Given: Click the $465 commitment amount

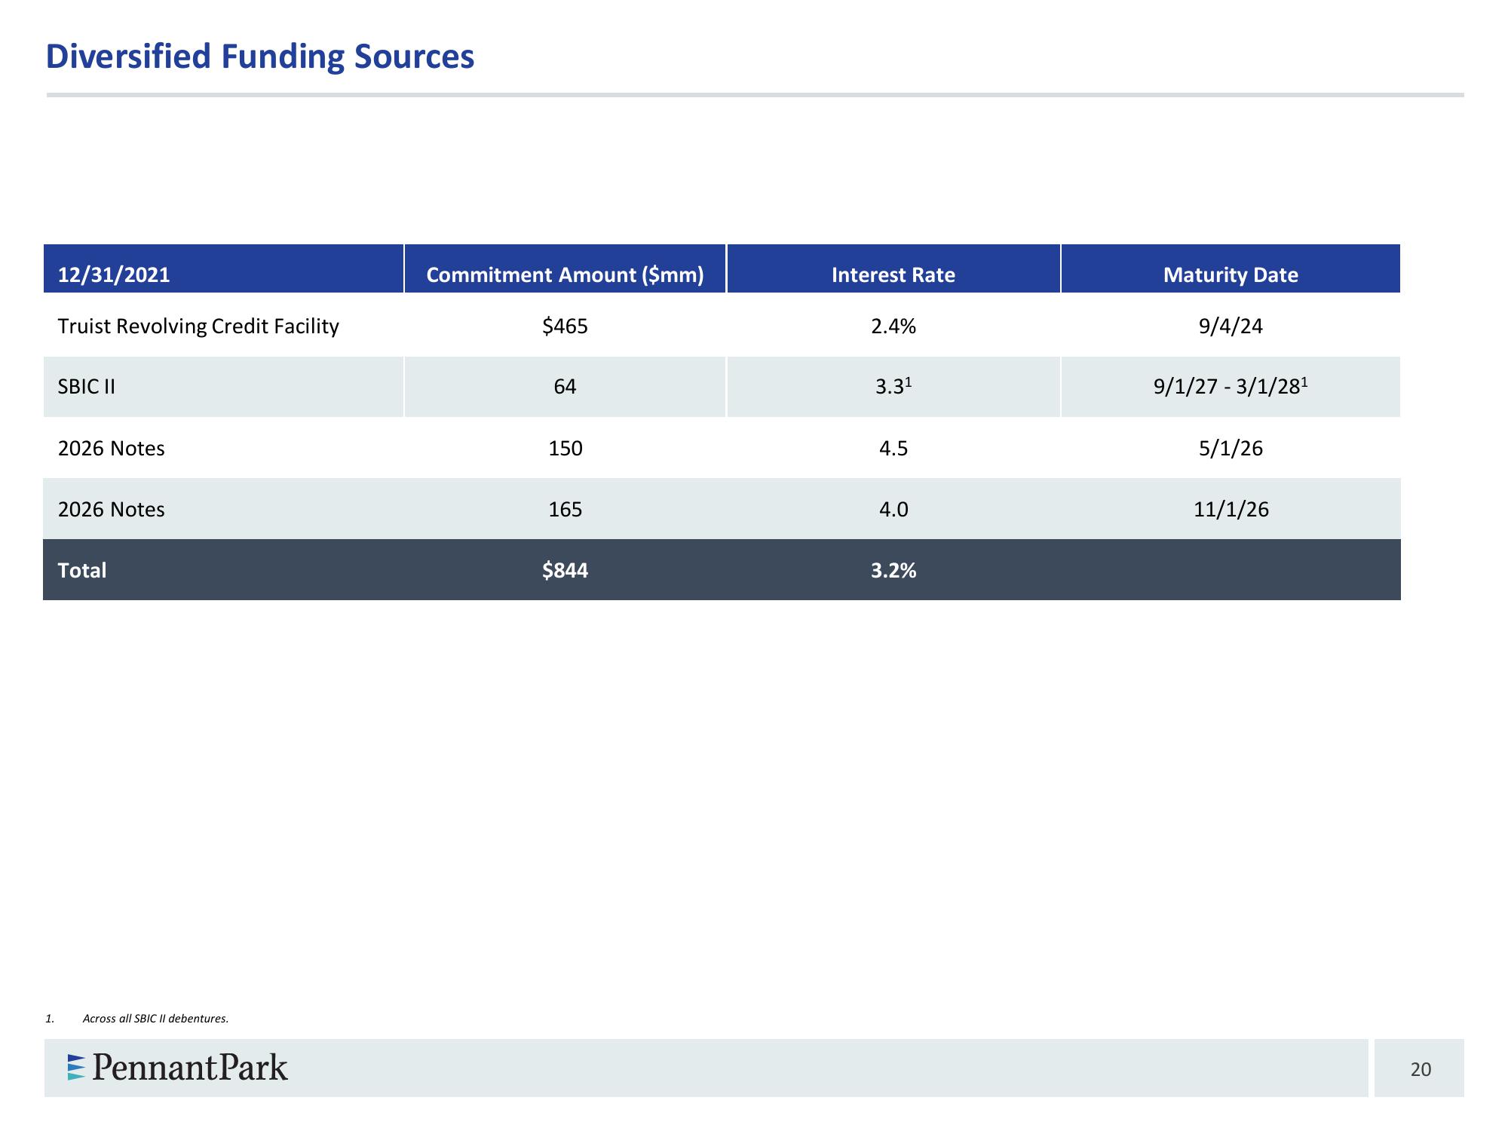Looking at the screenshot, I should pos(565,326).
